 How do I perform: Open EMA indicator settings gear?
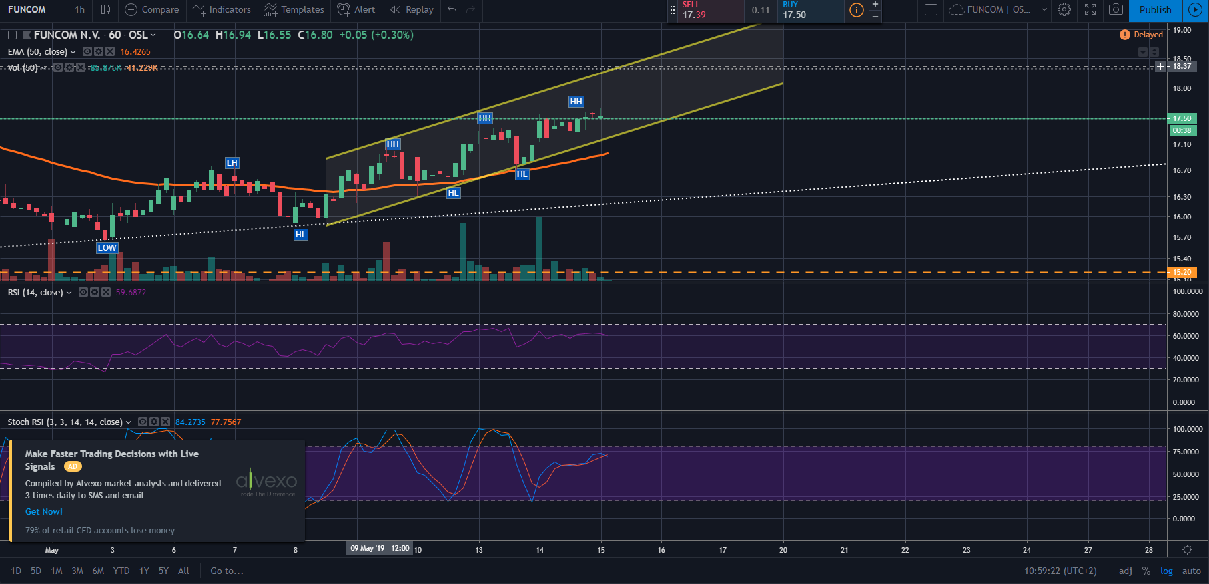(99, 51)
